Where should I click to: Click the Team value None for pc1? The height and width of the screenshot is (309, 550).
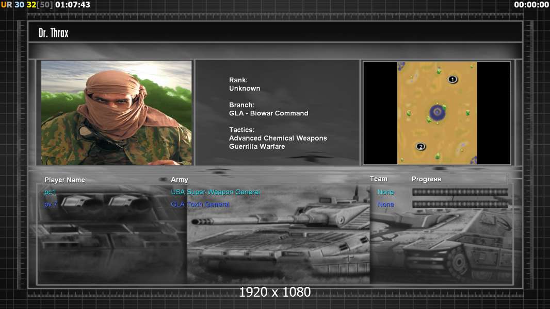coord(386,192)
